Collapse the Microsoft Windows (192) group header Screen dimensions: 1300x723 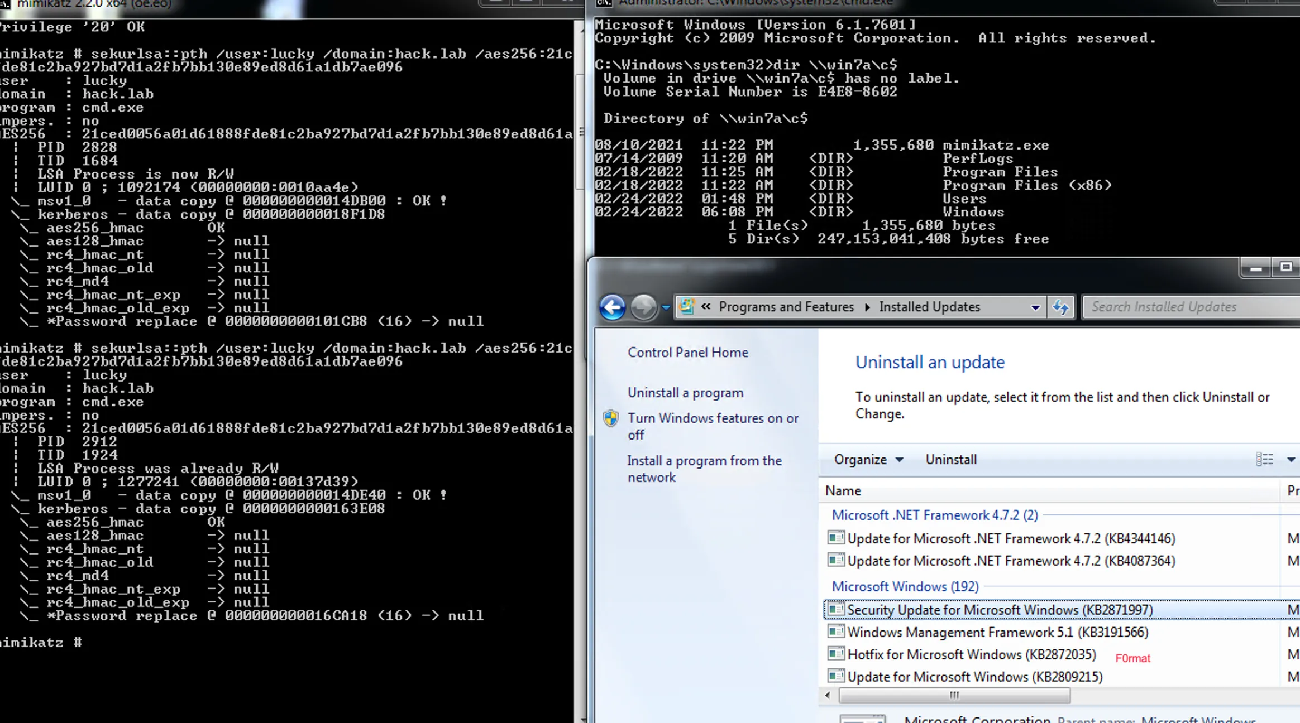(x=905, y=587)
